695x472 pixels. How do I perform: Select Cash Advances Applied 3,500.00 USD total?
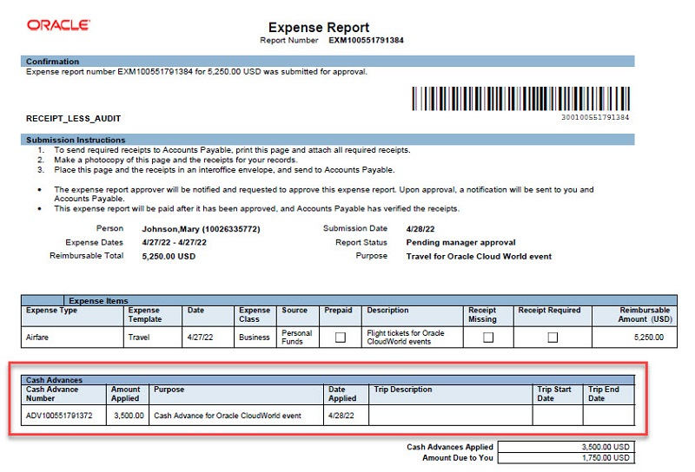click(566, 447)
